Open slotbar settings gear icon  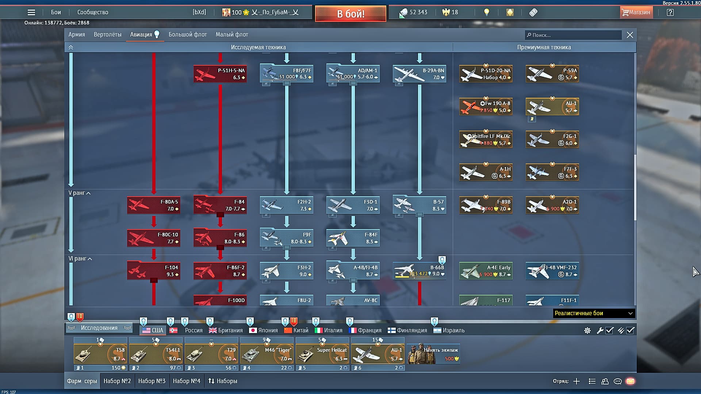pos(587,331)
